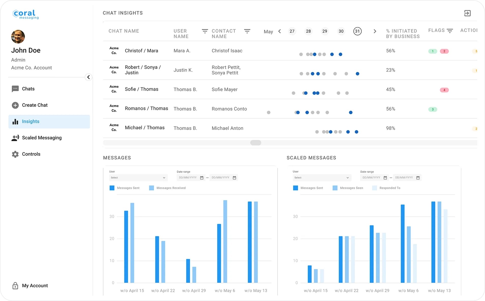Click John Doe's profile avatar
The height and width of the screenshot is (301, 485).
click(18, 37)
